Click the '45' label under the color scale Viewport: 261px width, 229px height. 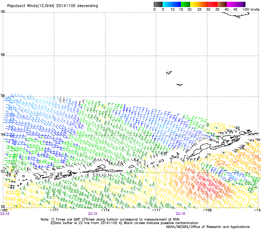235,10
